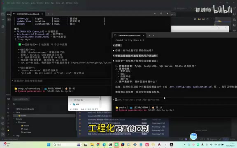
Task: Close the left cmd window tab
Action: 42,14
